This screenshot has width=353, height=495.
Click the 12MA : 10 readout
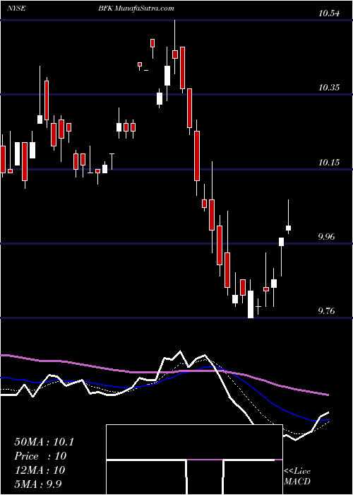(x=40, y=470)
